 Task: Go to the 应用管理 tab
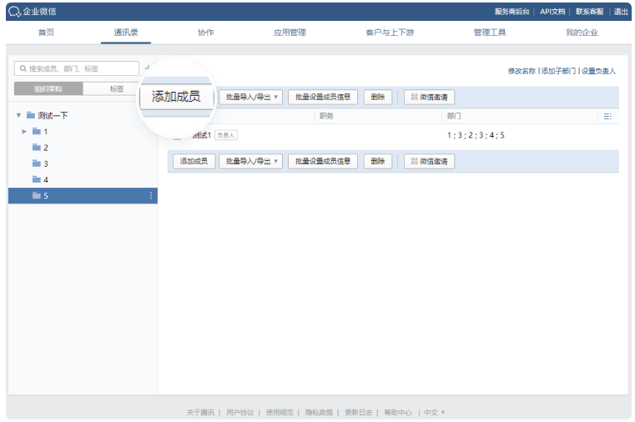(290, 33)
